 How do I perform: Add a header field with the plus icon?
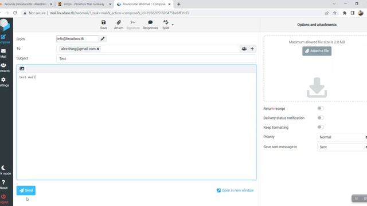coord(252,49)
